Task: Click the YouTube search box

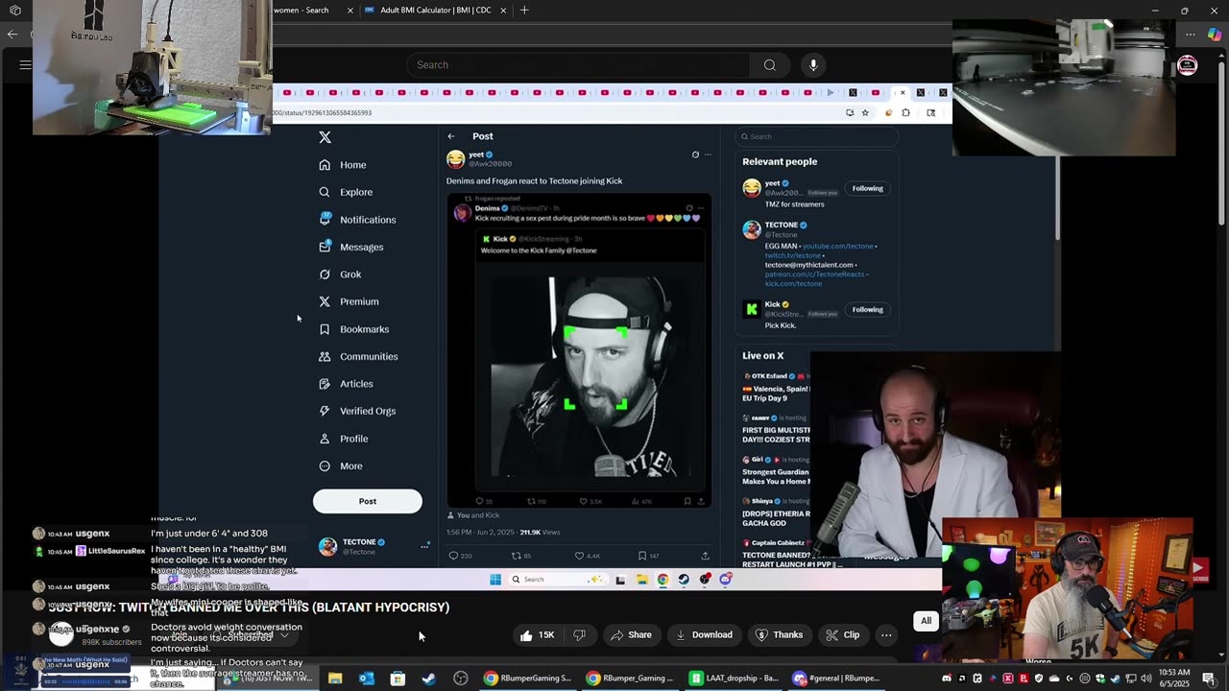Action: click(578, 64)
